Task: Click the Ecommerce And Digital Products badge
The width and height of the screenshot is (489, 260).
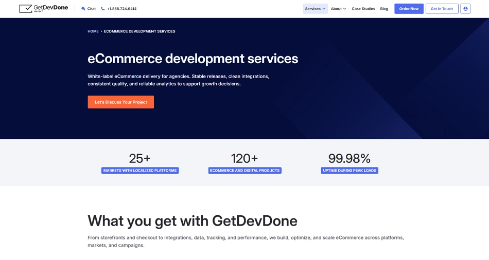Action: coord(245,170)
